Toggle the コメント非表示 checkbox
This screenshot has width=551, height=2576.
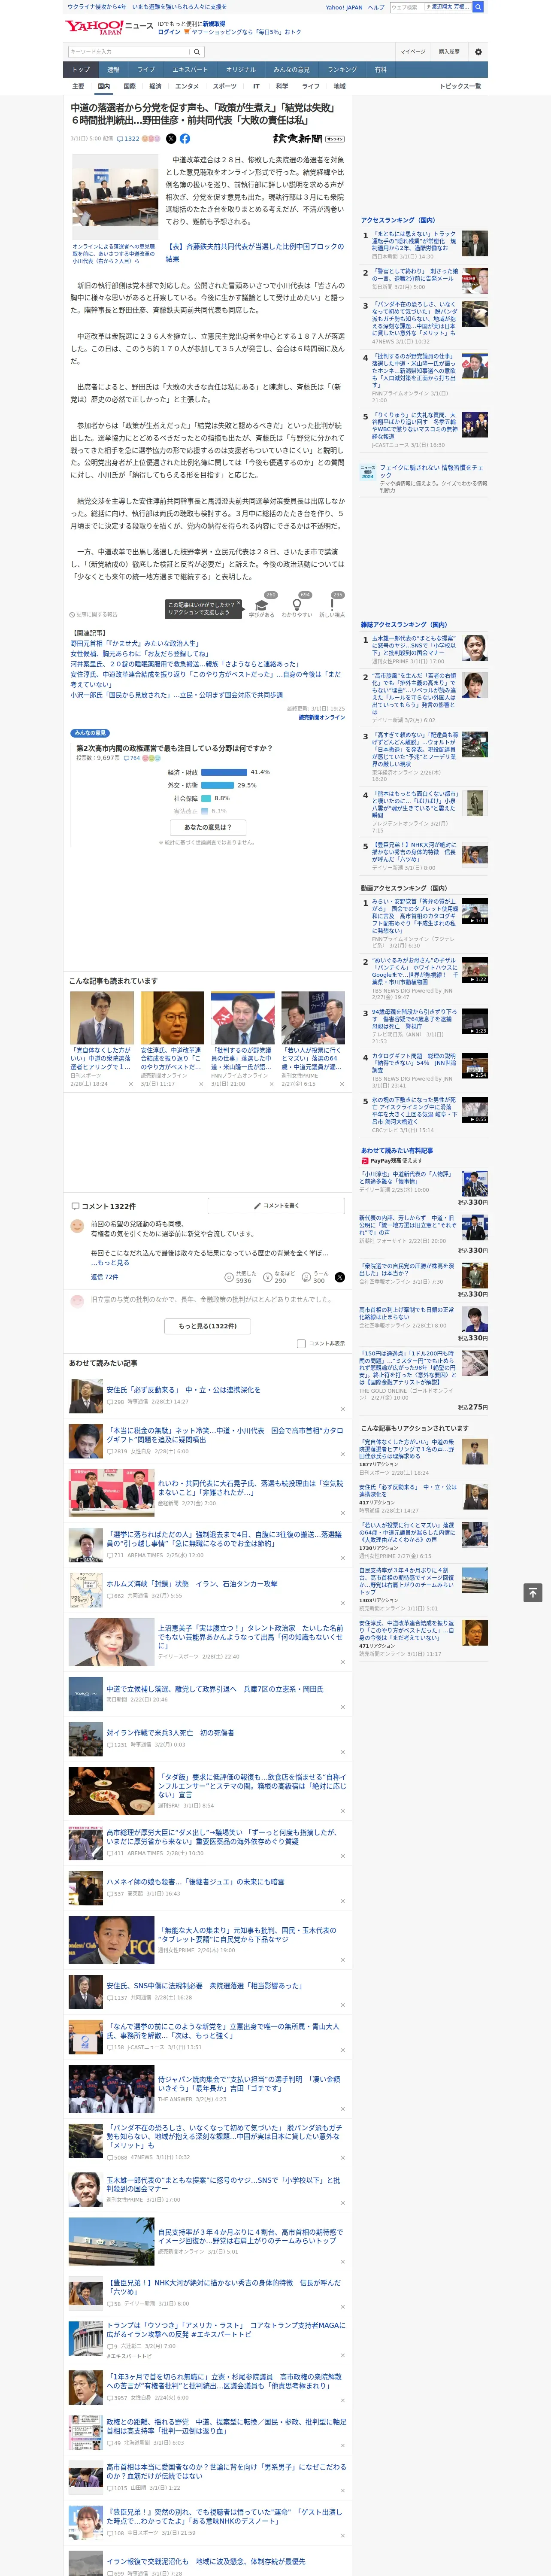tap(301, 1343)
